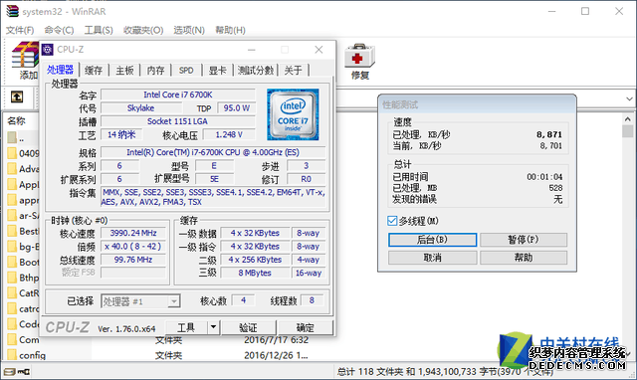Click the 代号 Skylake field
Viewport: 637px width, 380px height.
point(141,108)
